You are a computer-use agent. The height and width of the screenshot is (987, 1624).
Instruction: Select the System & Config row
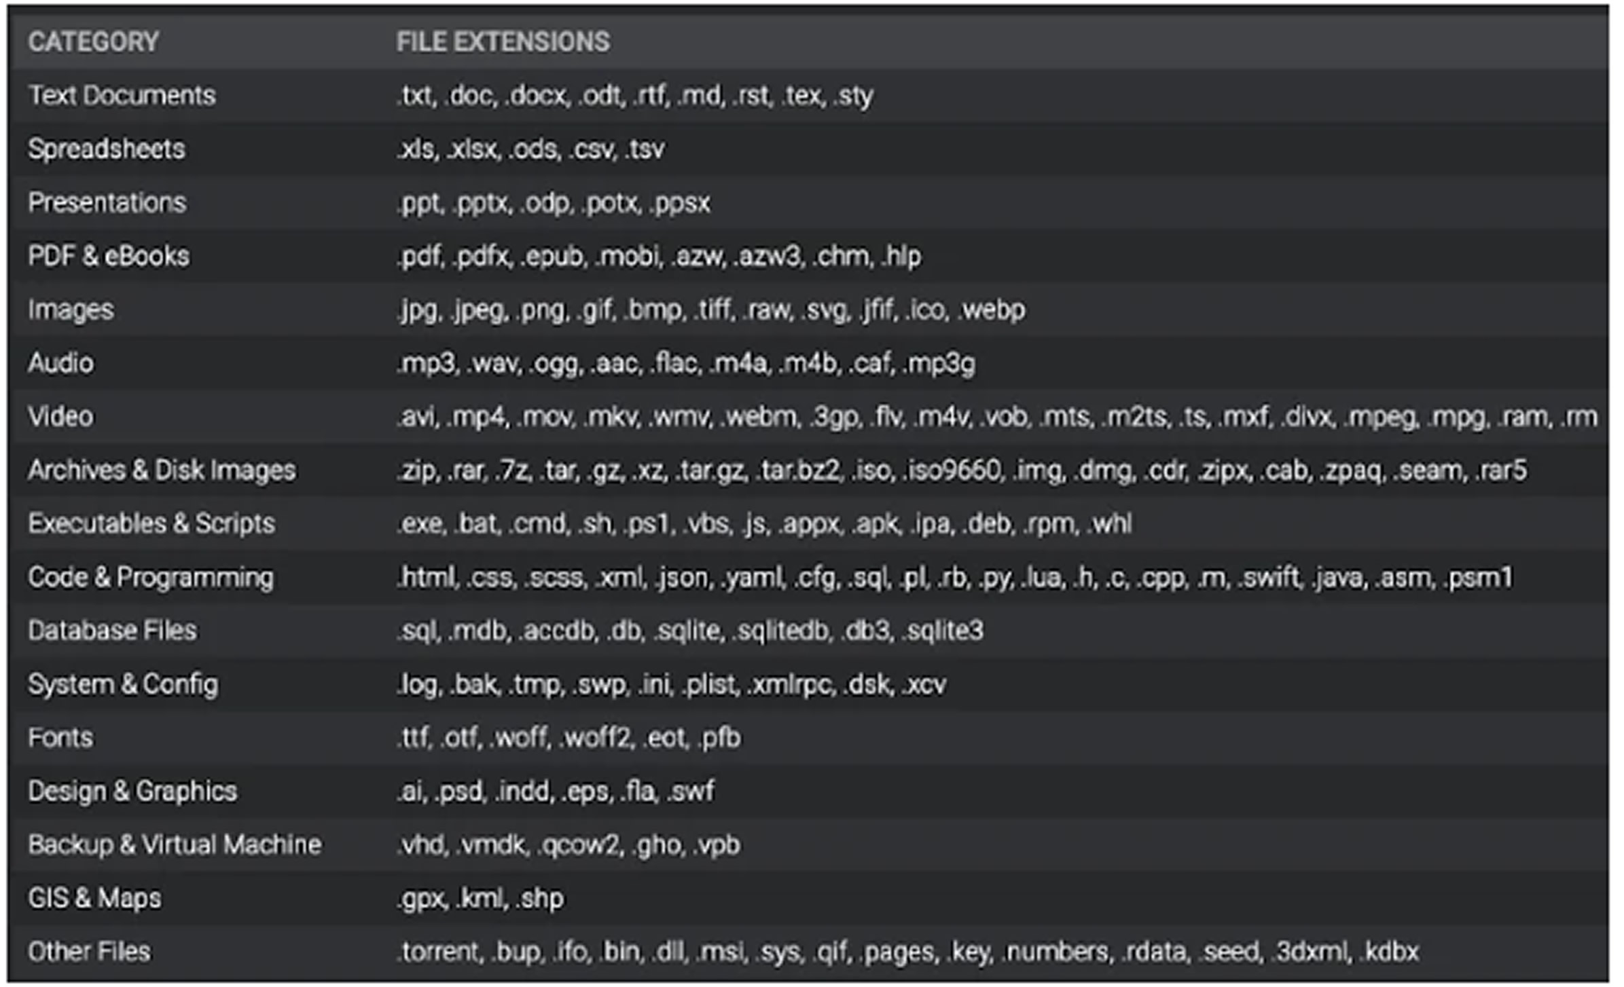click(x=808, y=684)
